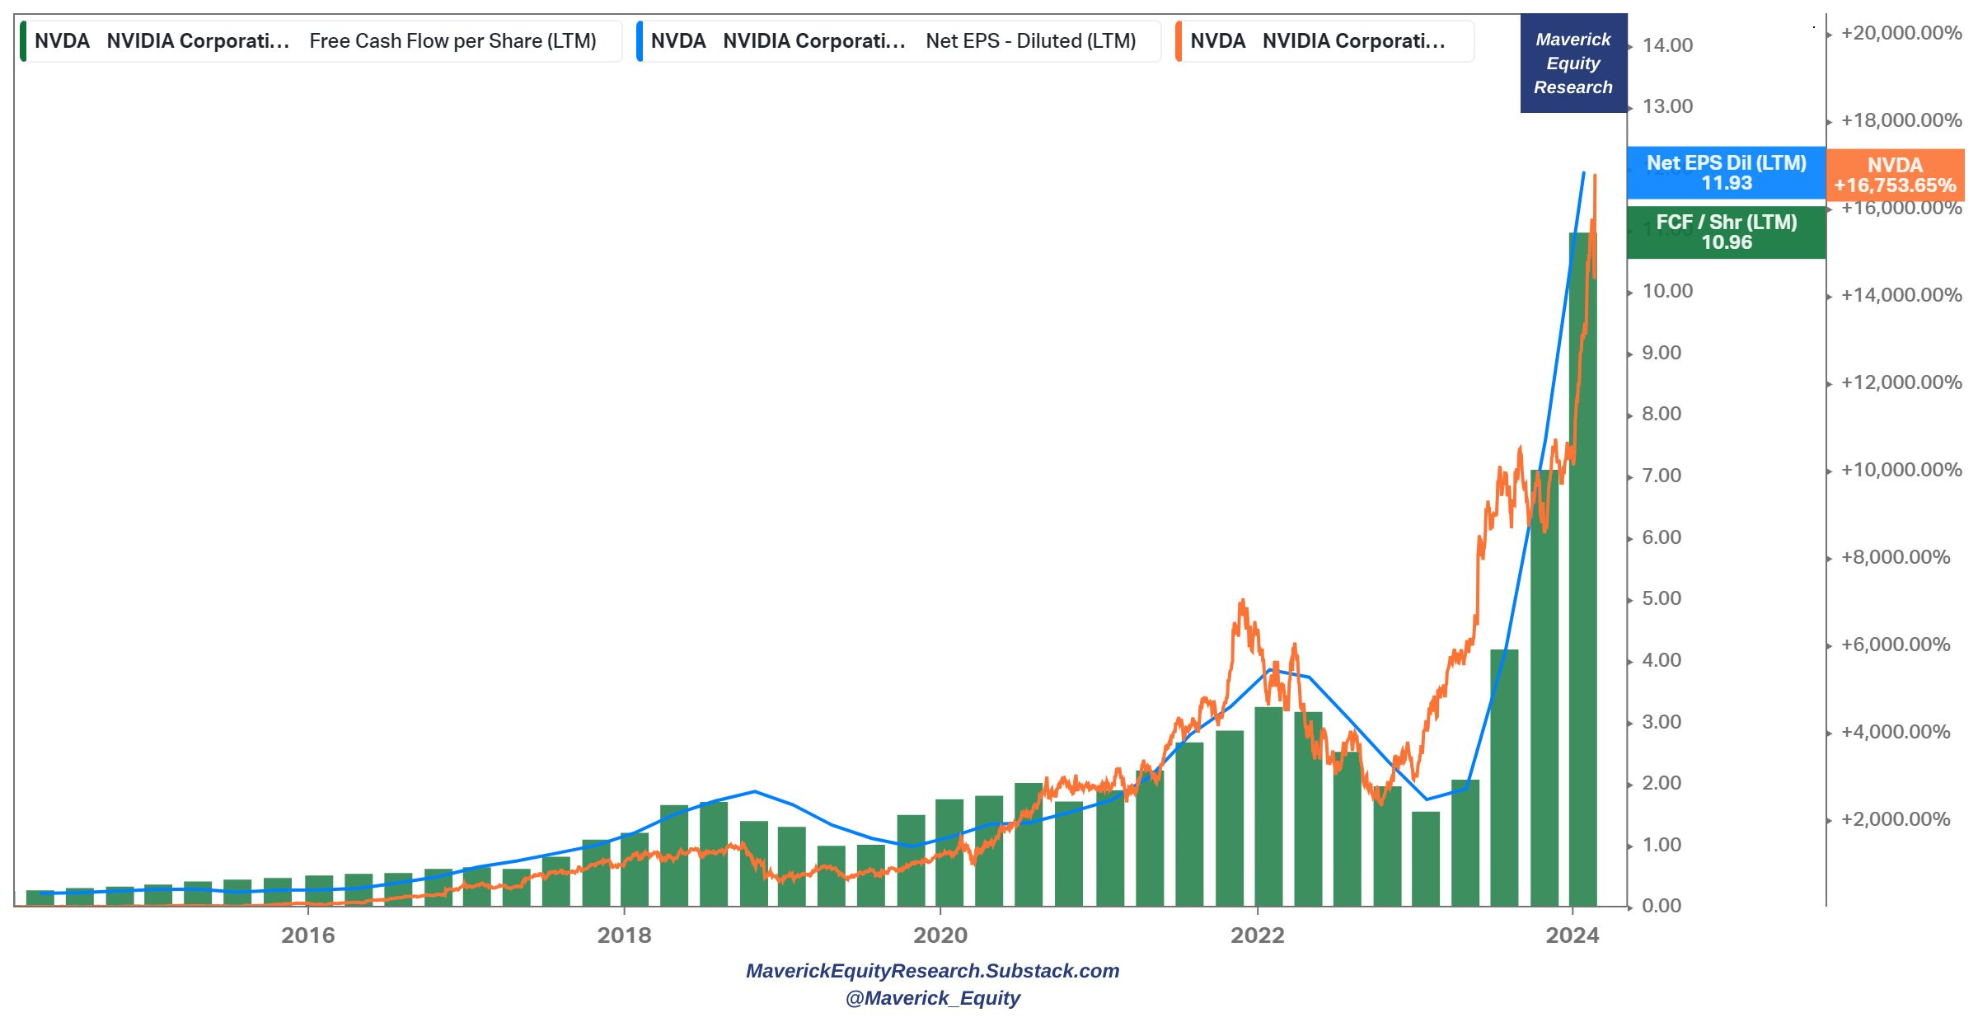Viewport: 1978px width, 1022px height.
Task: Click the +20,000.00% right axis label
Action: pyautogui.click(x=1901, y=33)
